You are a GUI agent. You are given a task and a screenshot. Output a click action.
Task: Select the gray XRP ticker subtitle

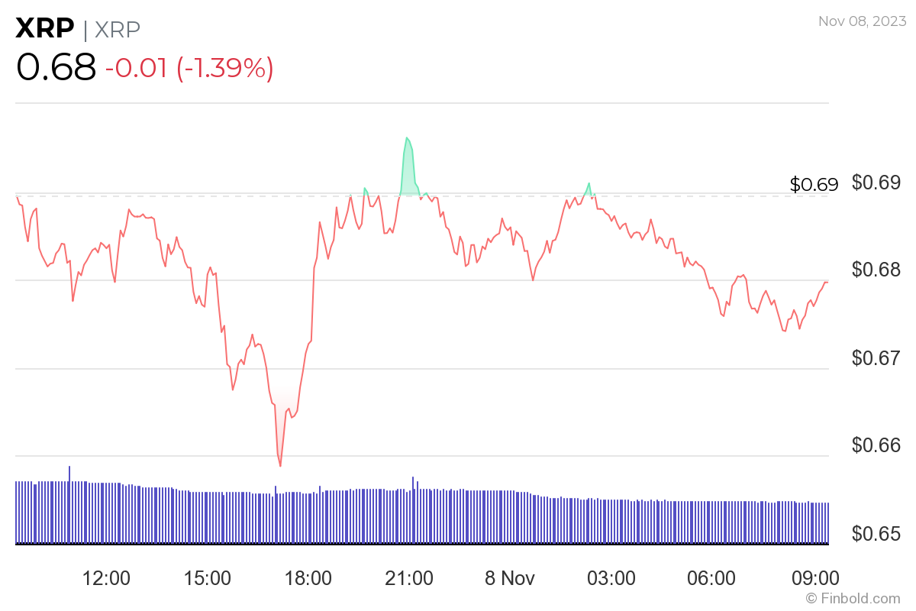coord(117,29)
